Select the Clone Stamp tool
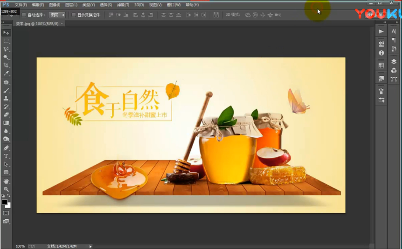The width and height of the screenshot is (402, 249). click(x=6, y=99)
